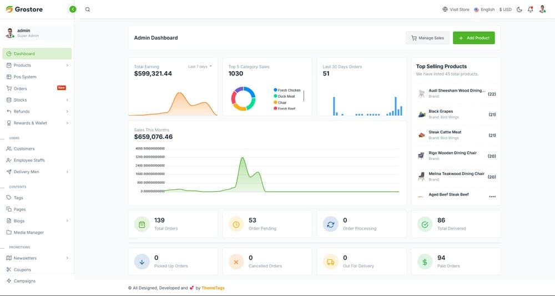Click the Manage Sales button
555x296 pixels.
pyautogui.click(x=427, y=38)
